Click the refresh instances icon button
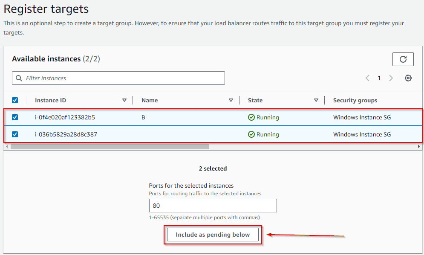 pos(403,59)
